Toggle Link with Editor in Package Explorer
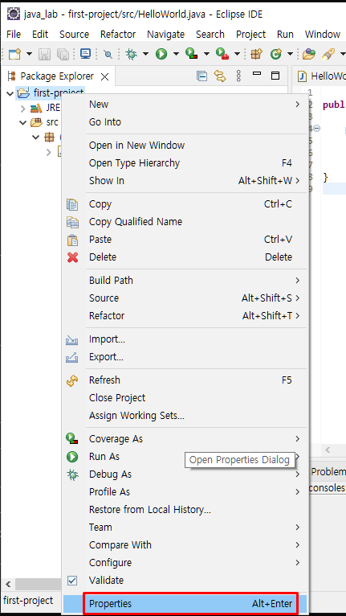Image resolution: width=346 pixels, height=616 pixels. (x=220, y=76)
